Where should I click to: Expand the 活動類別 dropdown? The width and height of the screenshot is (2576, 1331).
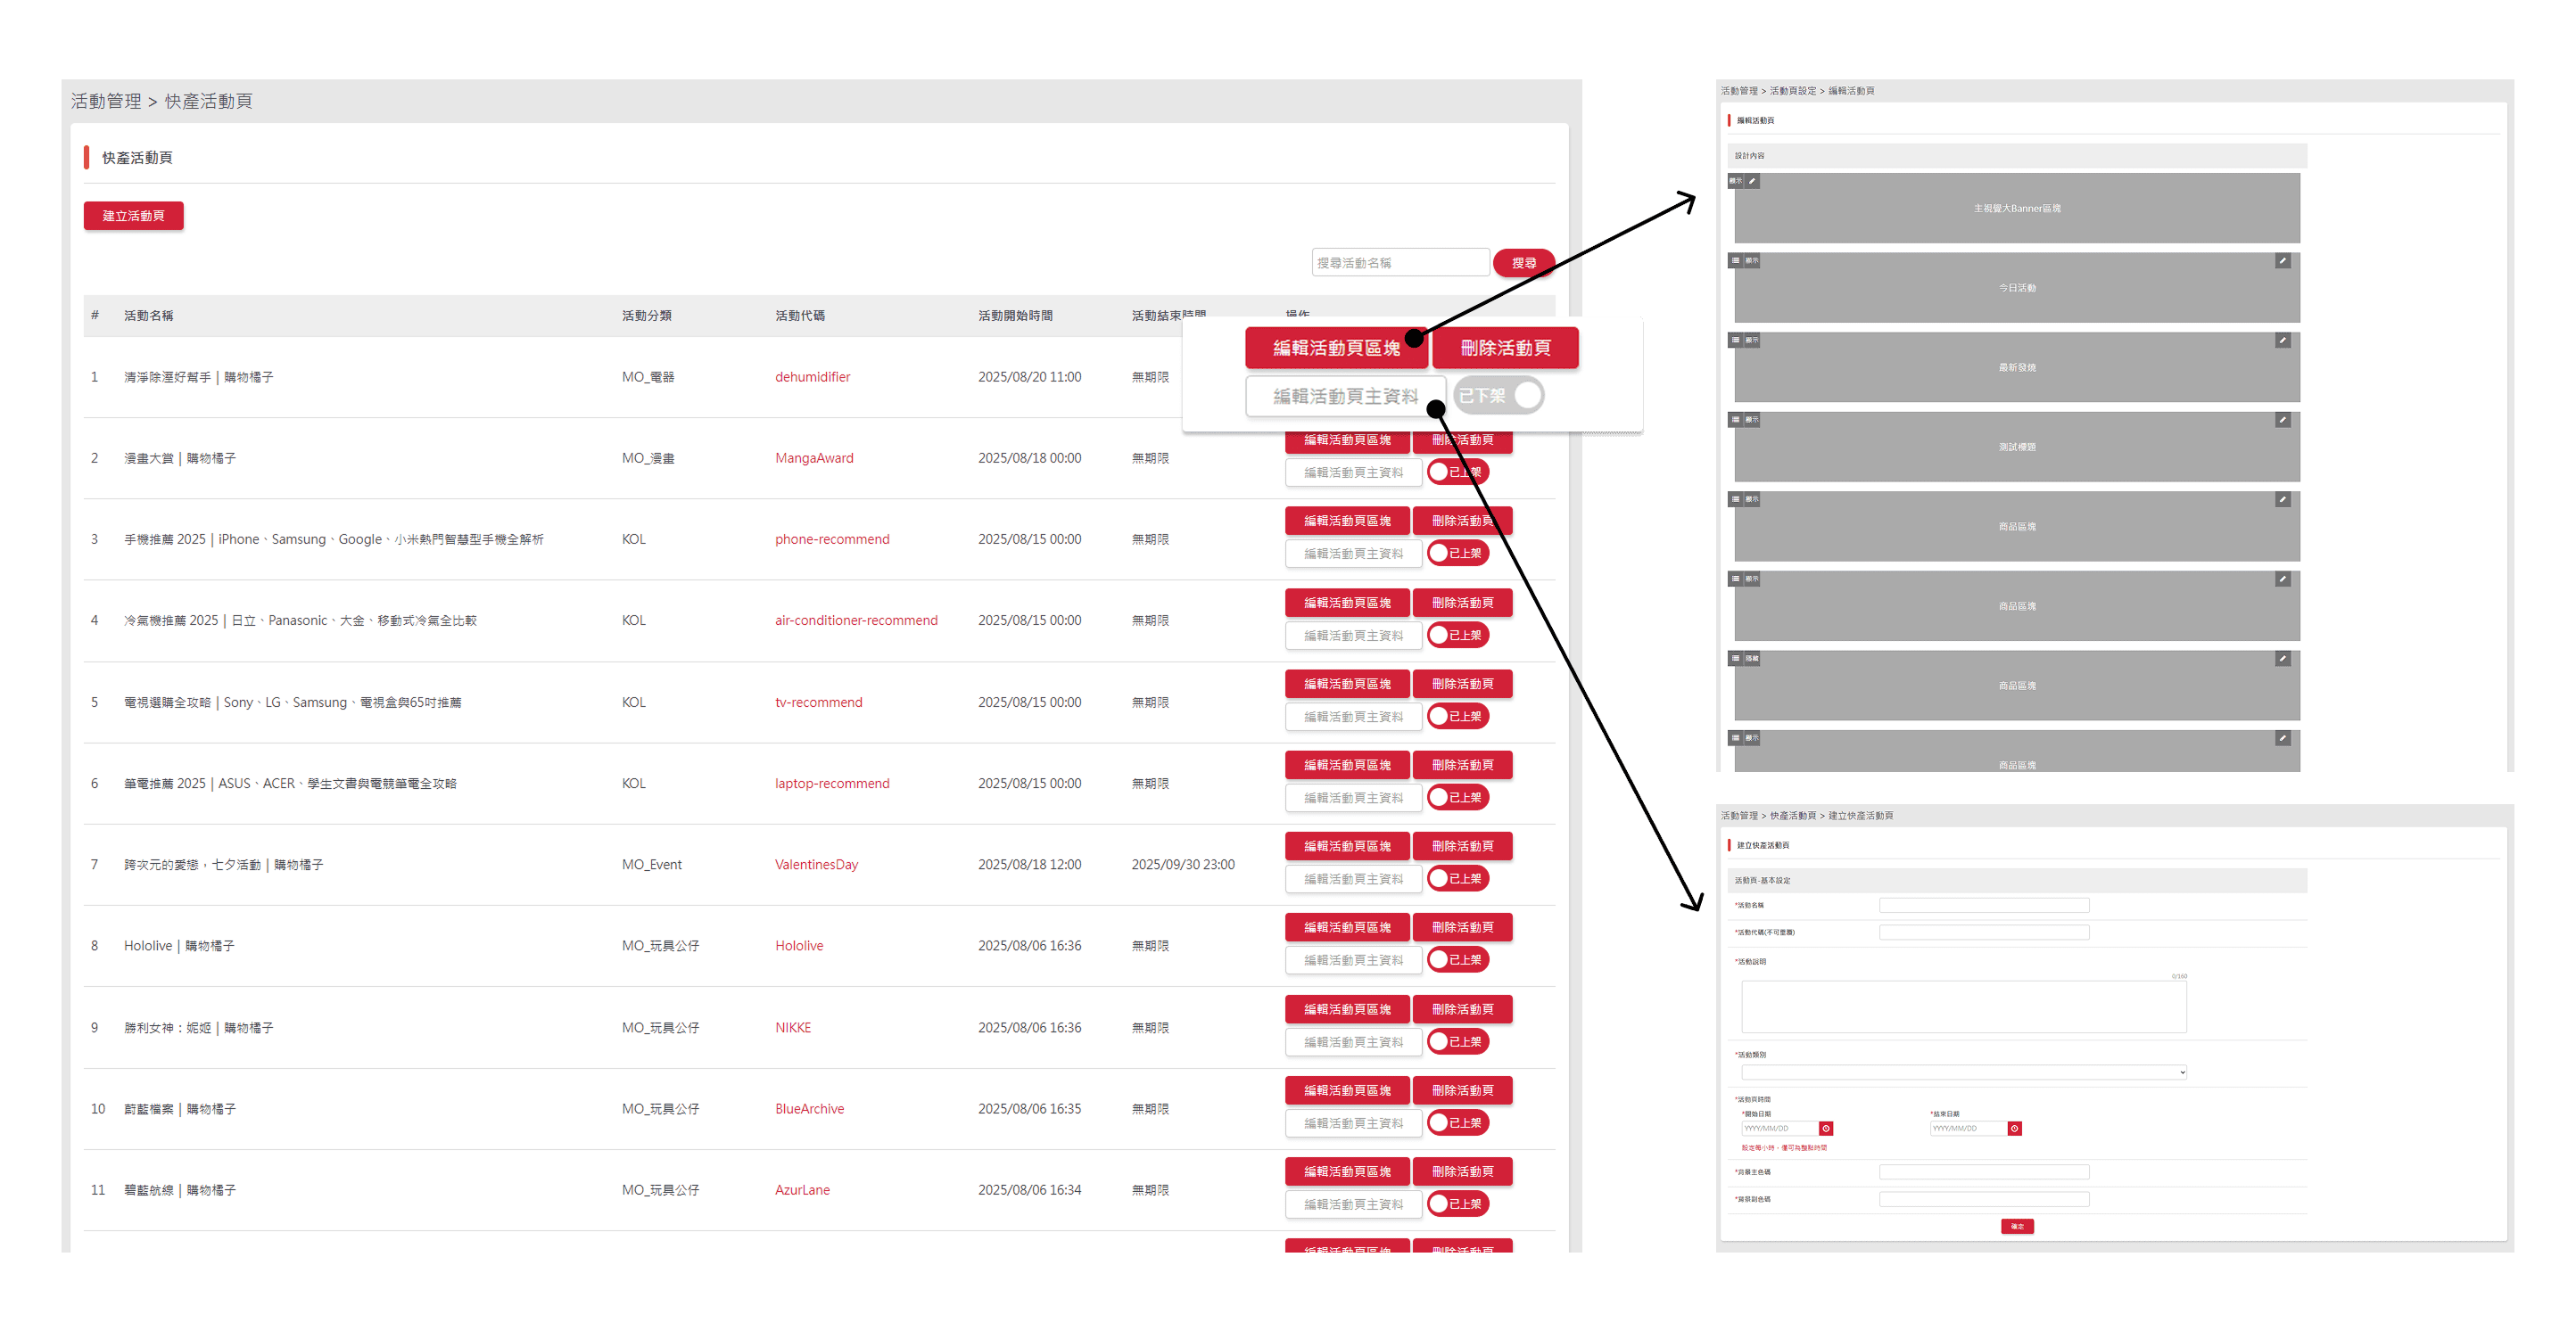pyautogui.click(x=1963, y=1072)
